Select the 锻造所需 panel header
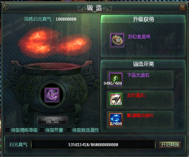The width and height of the screenshot is (189, 157). [x=143, y=64]
